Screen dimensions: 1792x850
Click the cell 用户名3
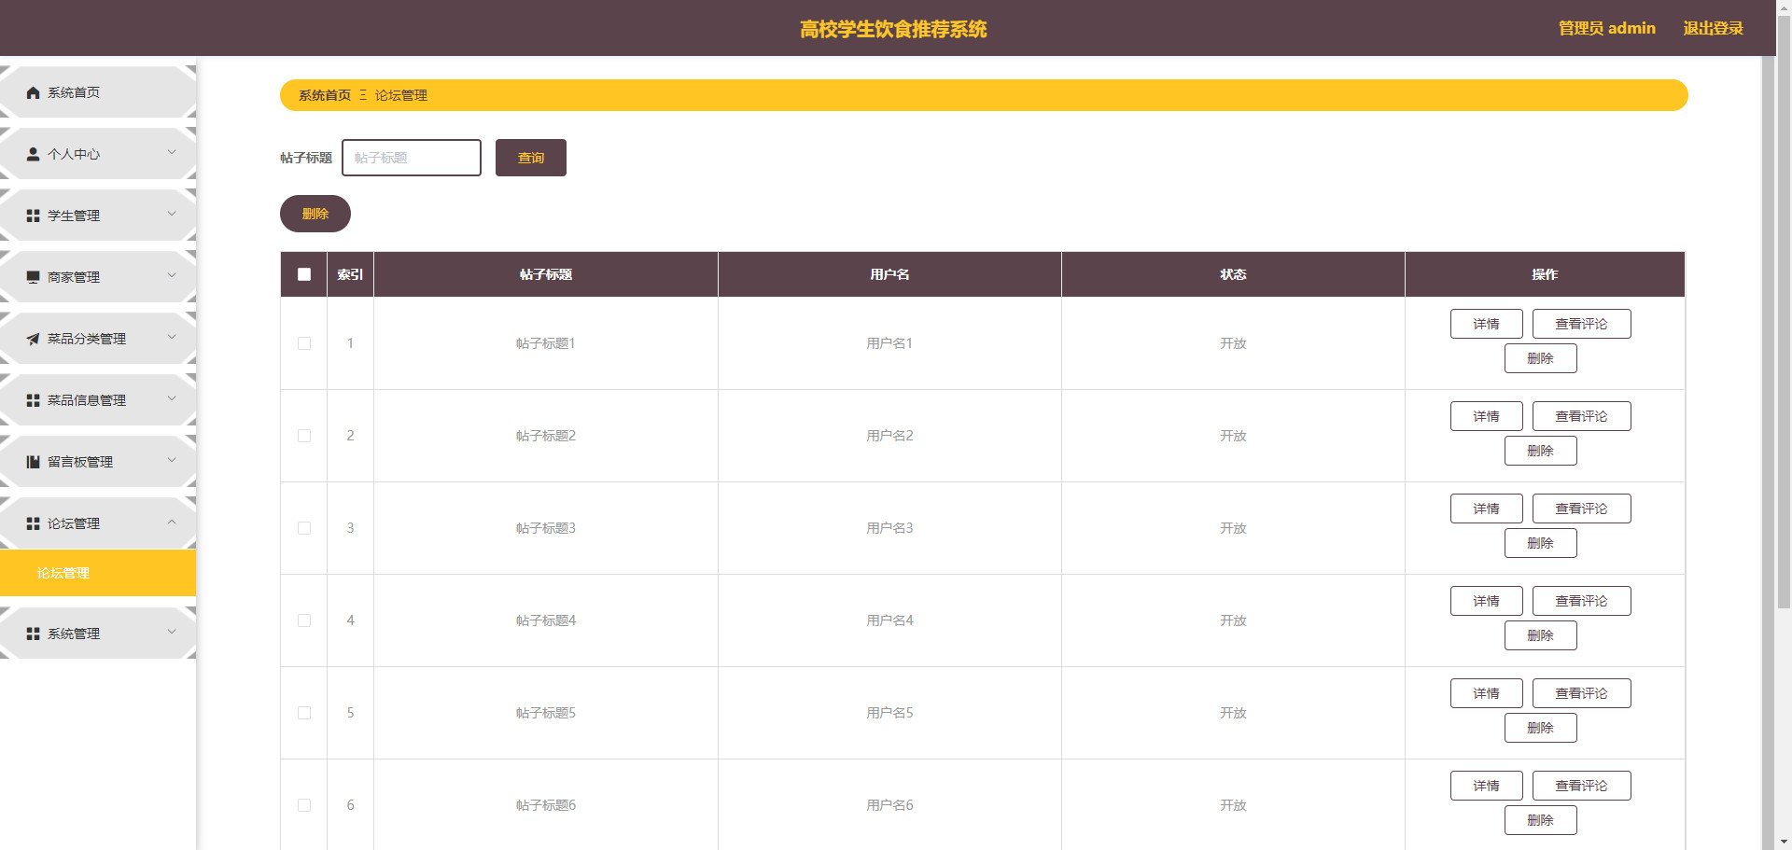(x=889, y=528)
